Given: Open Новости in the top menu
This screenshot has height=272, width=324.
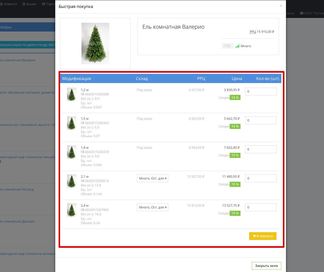Looking at the screenshot, I should click(9, 4).
